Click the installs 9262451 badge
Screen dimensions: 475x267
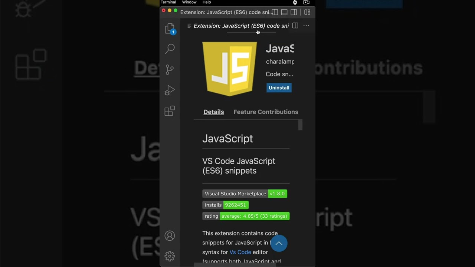225,205
